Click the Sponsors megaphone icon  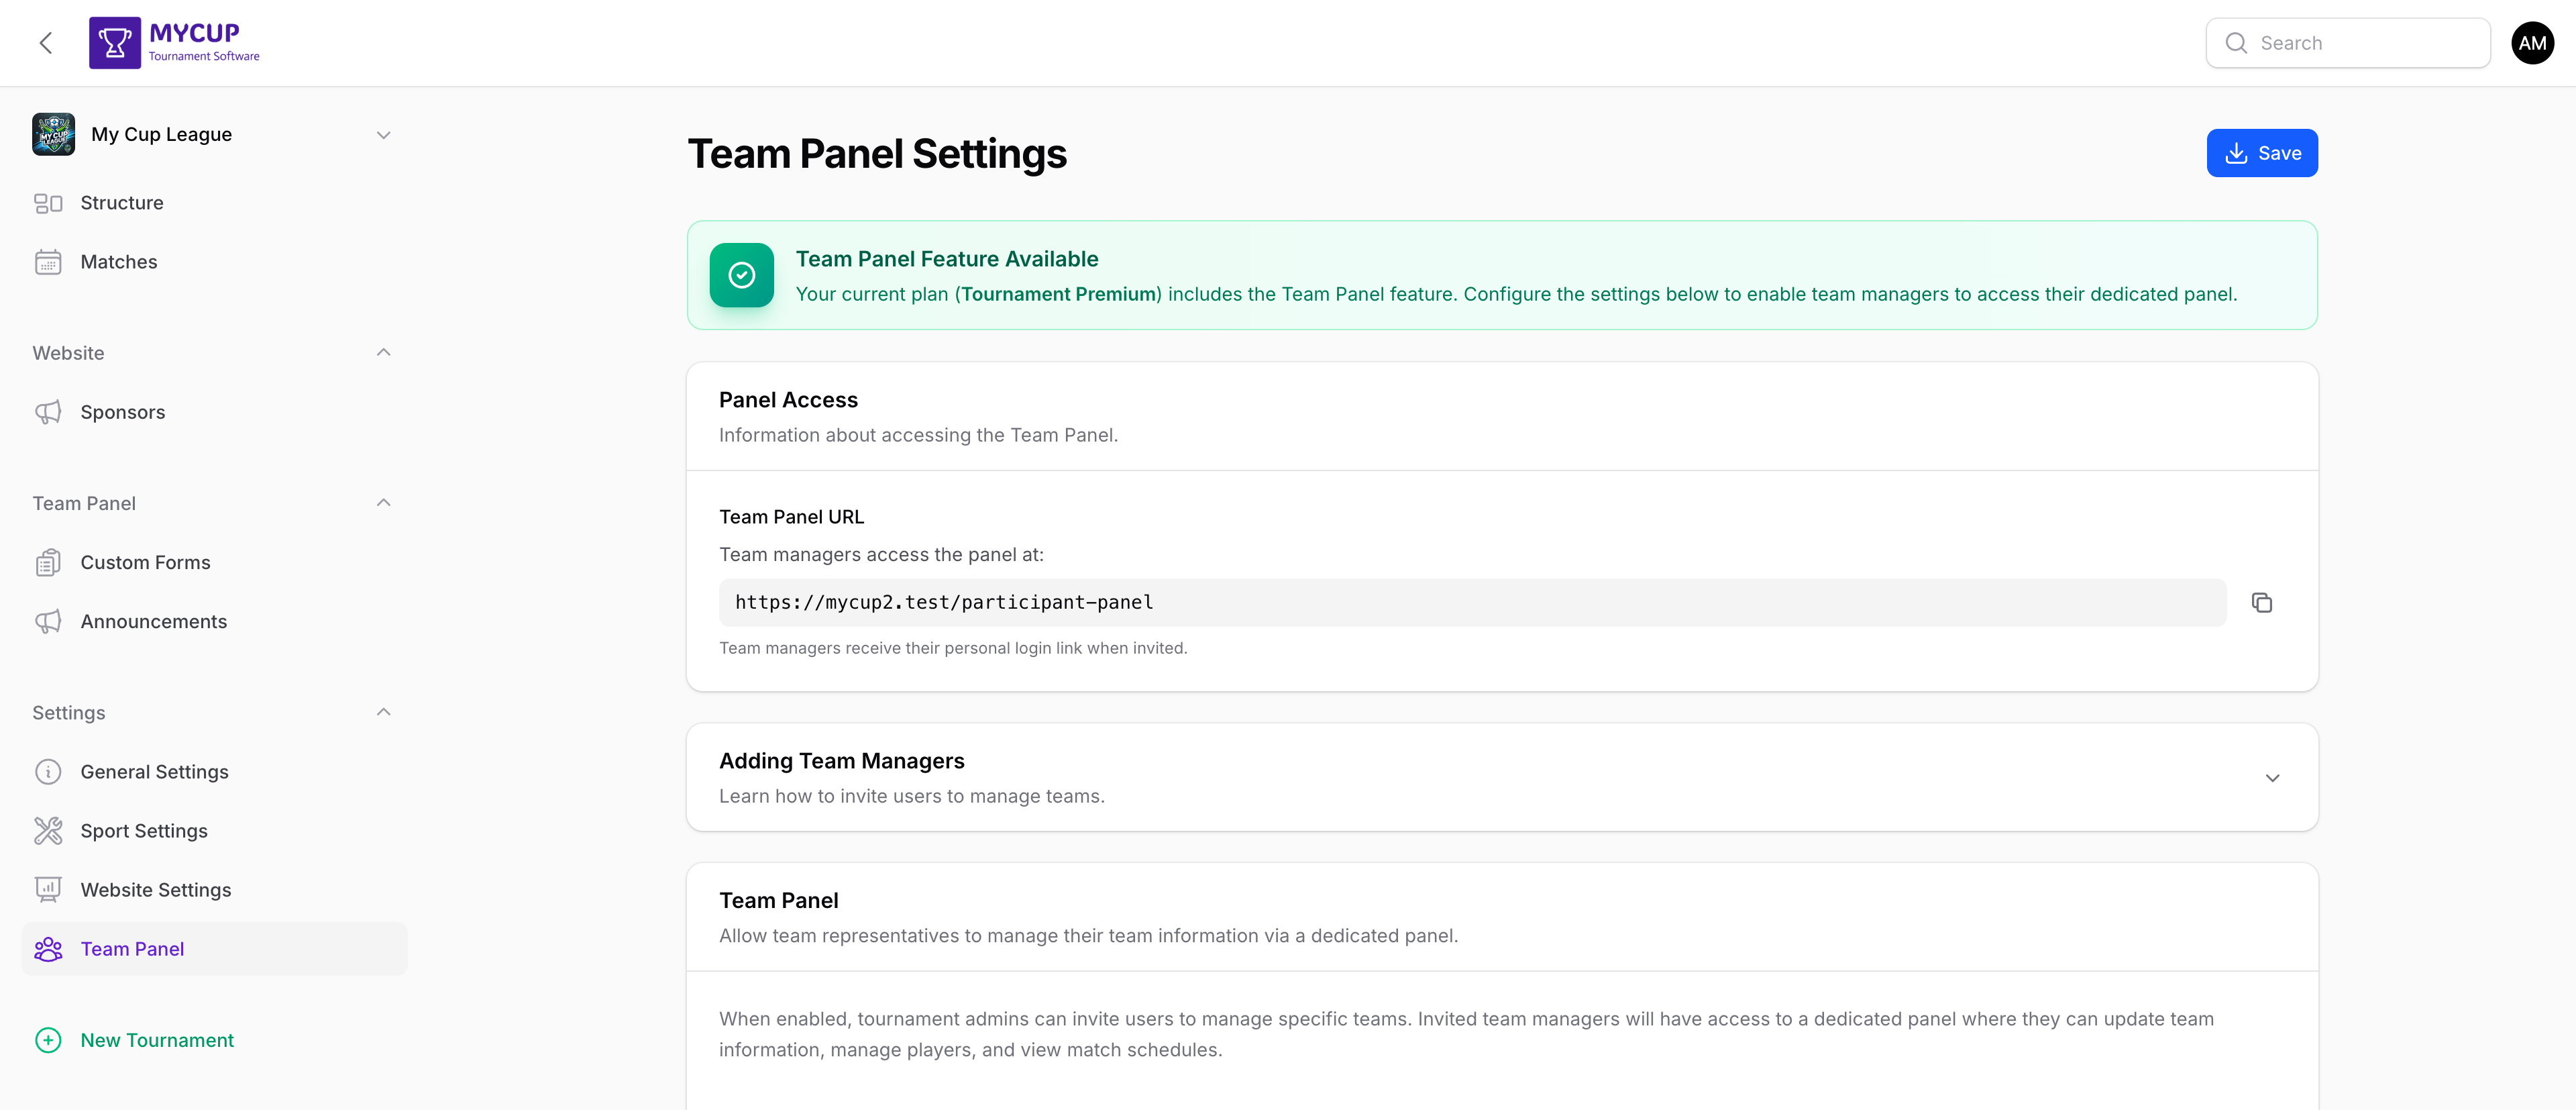(x=48, y=411)
